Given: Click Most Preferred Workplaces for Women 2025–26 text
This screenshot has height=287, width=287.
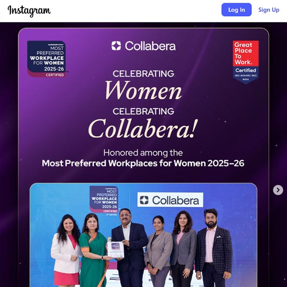Looking at the screenshot, I should point(143,163).
